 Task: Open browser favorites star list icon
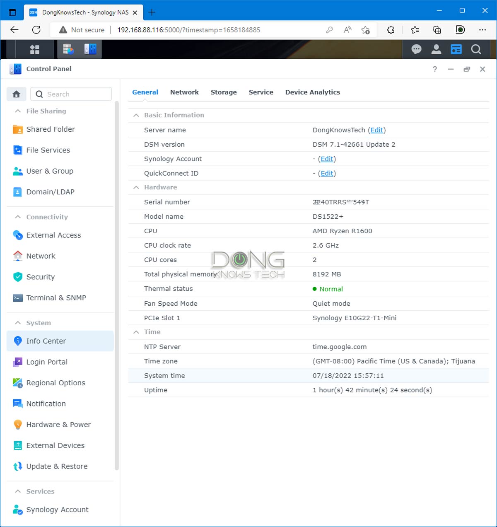coord(415,30)
